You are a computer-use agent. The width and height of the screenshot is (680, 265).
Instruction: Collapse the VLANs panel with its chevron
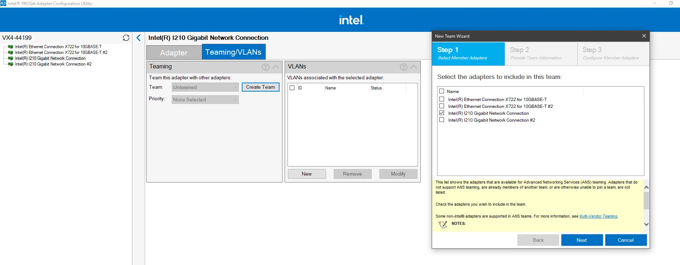coord(414,67)
